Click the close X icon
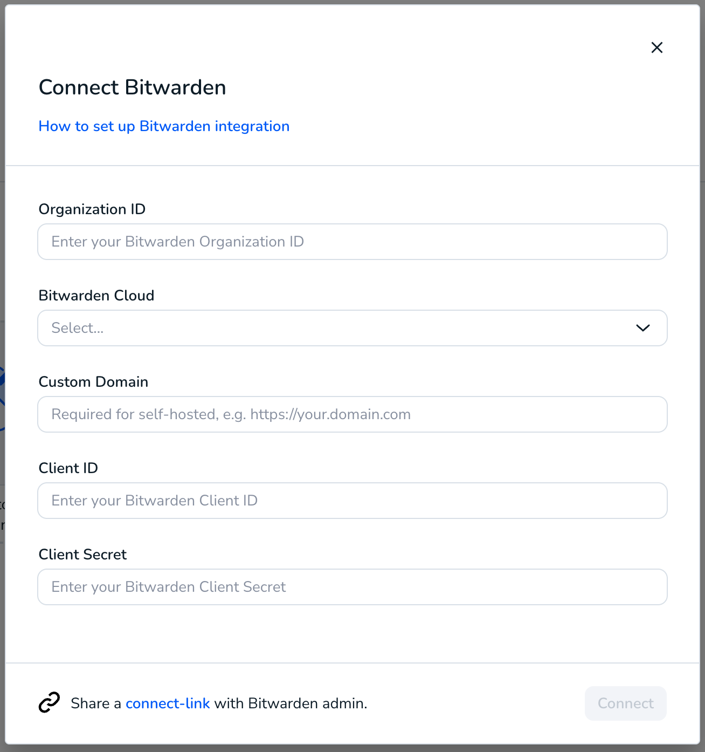The image size is (705, 752). [x=657, y=47]
